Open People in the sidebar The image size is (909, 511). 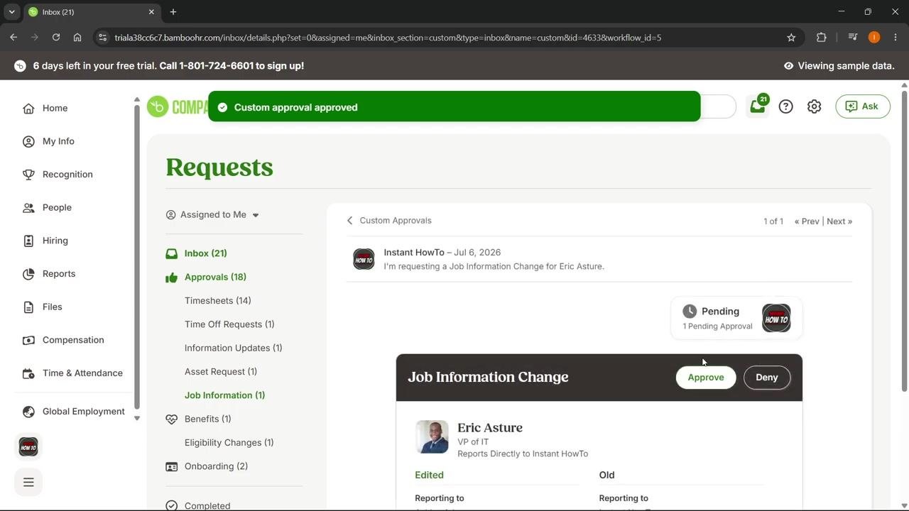pyautogui.click(x=57, y=207)
